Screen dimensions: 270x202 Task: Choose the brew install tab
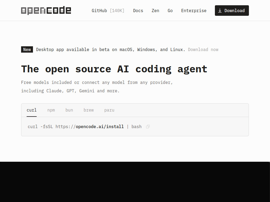coord(89,110)
